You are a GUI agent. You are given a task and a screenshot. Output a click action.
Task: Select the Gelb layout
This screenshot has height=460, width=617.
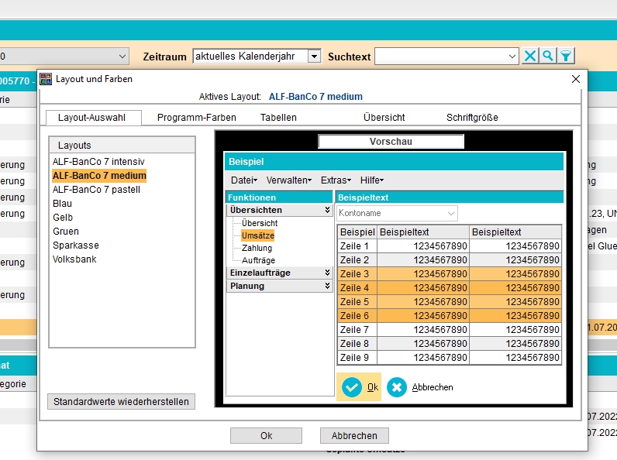point(63,218)
